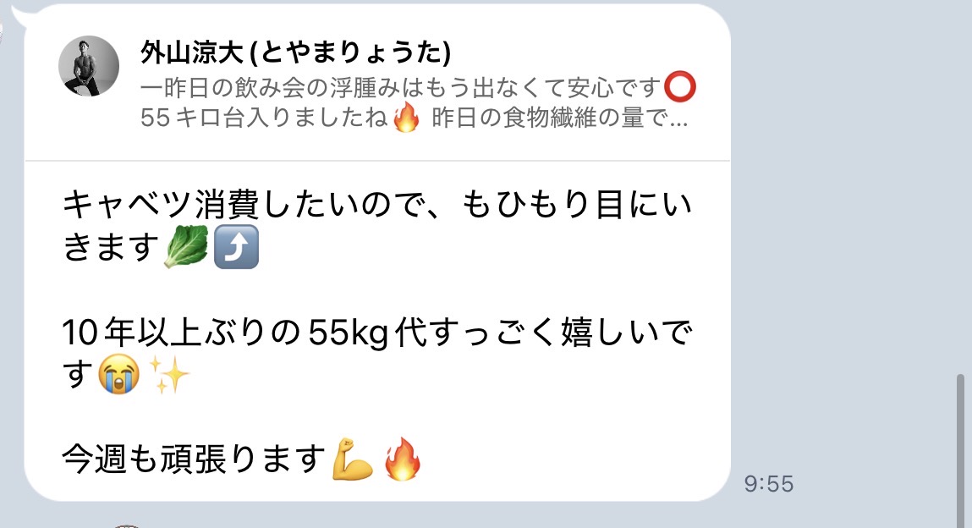Click the flexed biceps emoji
The height and width of the screenshot is (528, 972).
coord(352,459)
